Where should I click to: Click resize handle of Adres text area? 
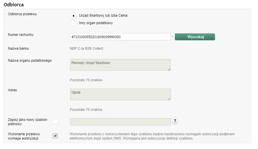[169, 99]
